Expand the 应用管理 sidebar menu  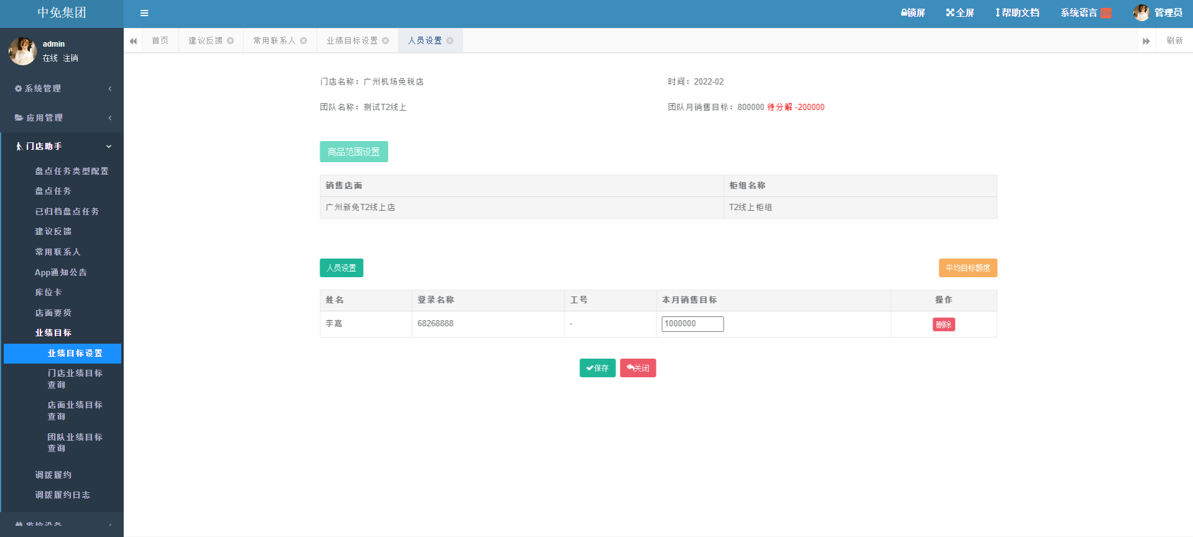pos(62,118)
